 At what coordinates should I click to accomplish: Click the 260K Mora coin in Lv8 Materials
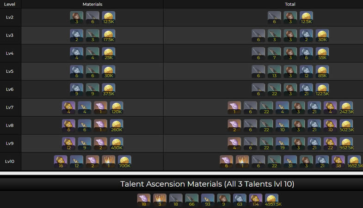click(x=117, y=126)
